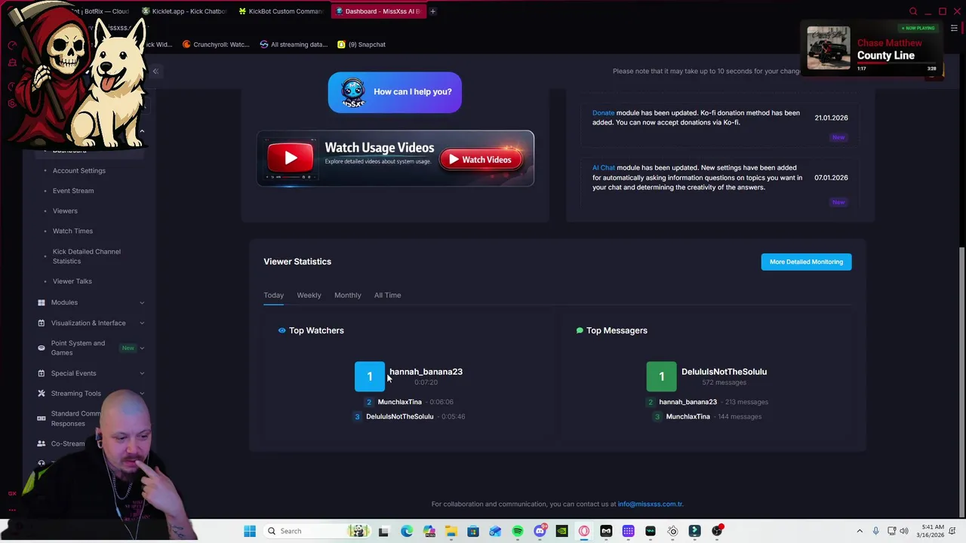Open the Snapchat bookmark

[361, 44]
